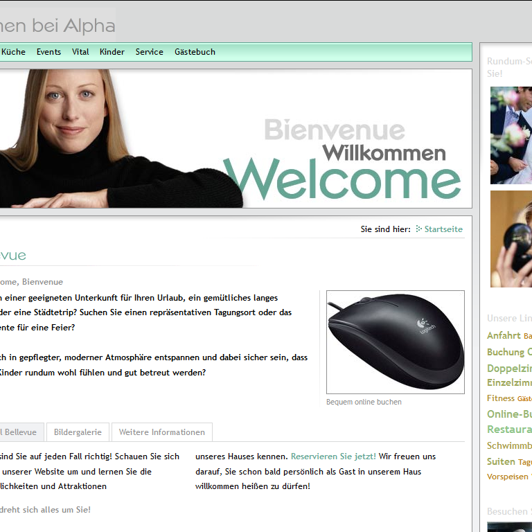This screenshot has height=532, width=532.
Task: Follow the Reservieren Sie jetzt link
Action: (x=333, y=456)
